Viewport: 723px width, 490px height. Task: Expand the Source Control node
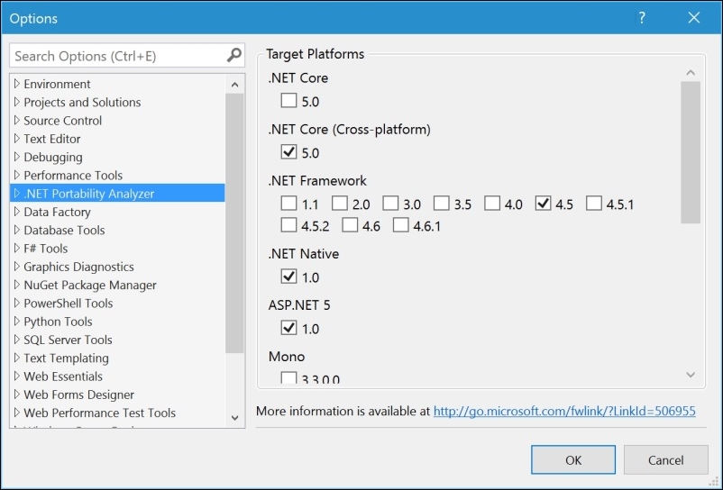17,120
